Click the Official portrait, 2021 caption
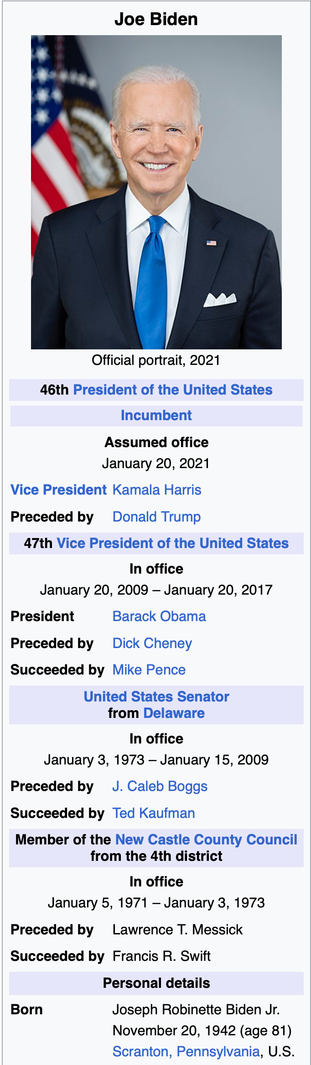The image size is (311, 1065). click(x=156, y=360)
